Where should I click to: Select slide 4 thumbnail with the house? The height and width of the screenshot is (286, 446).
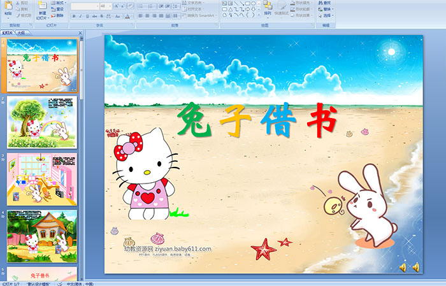coord(42,236)
